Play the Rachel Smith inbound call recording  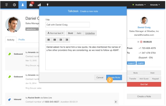[116, 102]
